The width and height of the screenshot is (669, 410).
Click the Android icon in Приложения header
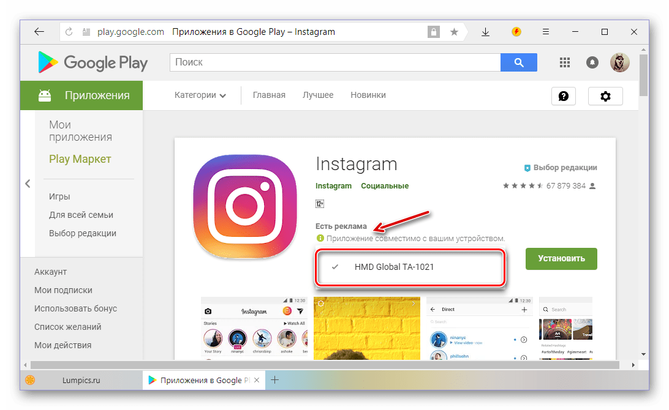pyautogui.click(x=45, y=95)
